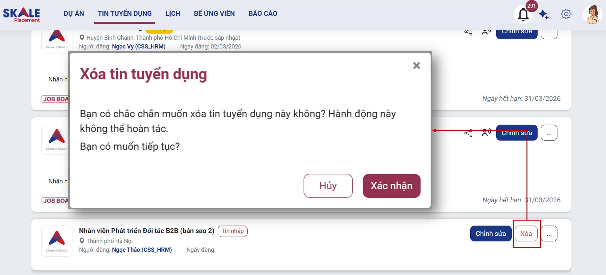Image resolution: width=606 pixels, height=275 pixels.
Task: Cancel deletion with Hủy button
Action: tap(328, 186)
